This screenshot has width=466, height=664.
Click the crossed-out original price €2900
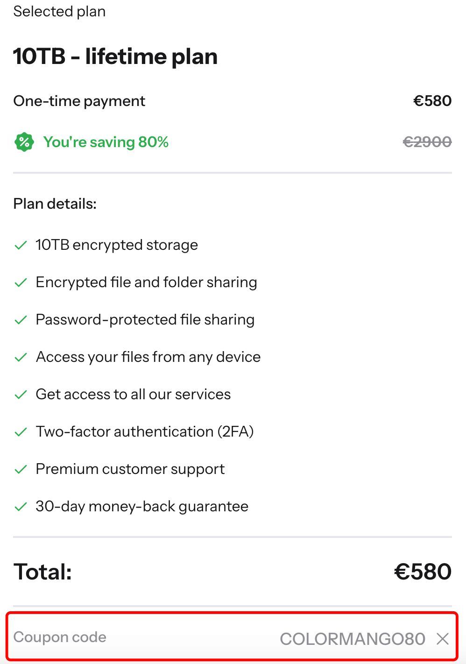(x=427, y=141)
